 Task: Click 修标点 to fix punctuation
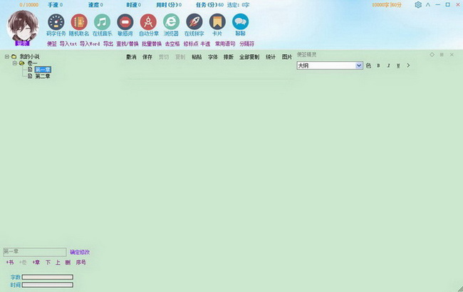coord(191,43)
